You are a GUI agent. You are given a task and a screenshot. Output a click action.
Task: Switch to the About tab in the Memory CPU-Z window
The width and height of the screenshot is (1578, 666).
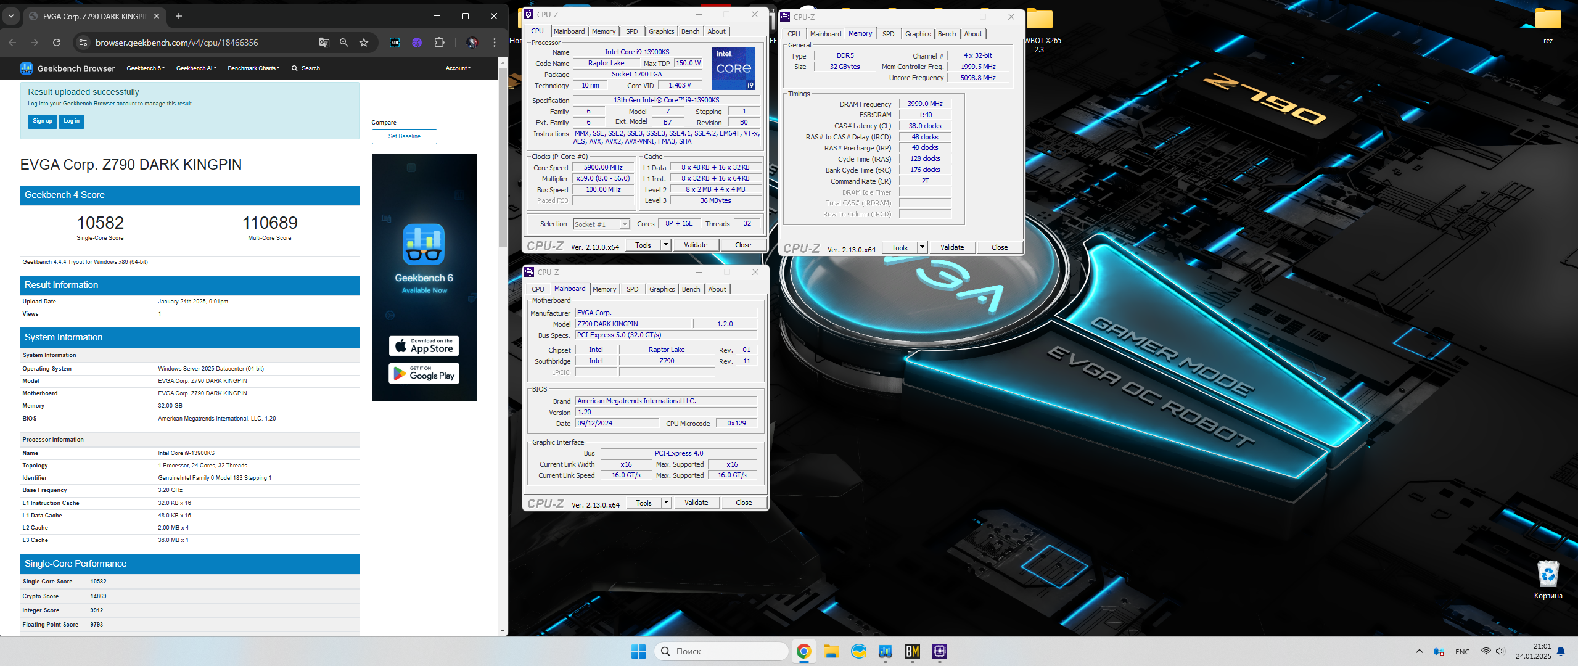[973, 34]
